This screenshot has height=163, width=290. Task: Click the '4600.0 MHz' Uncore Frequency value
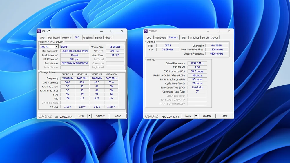tap(217, 54)
